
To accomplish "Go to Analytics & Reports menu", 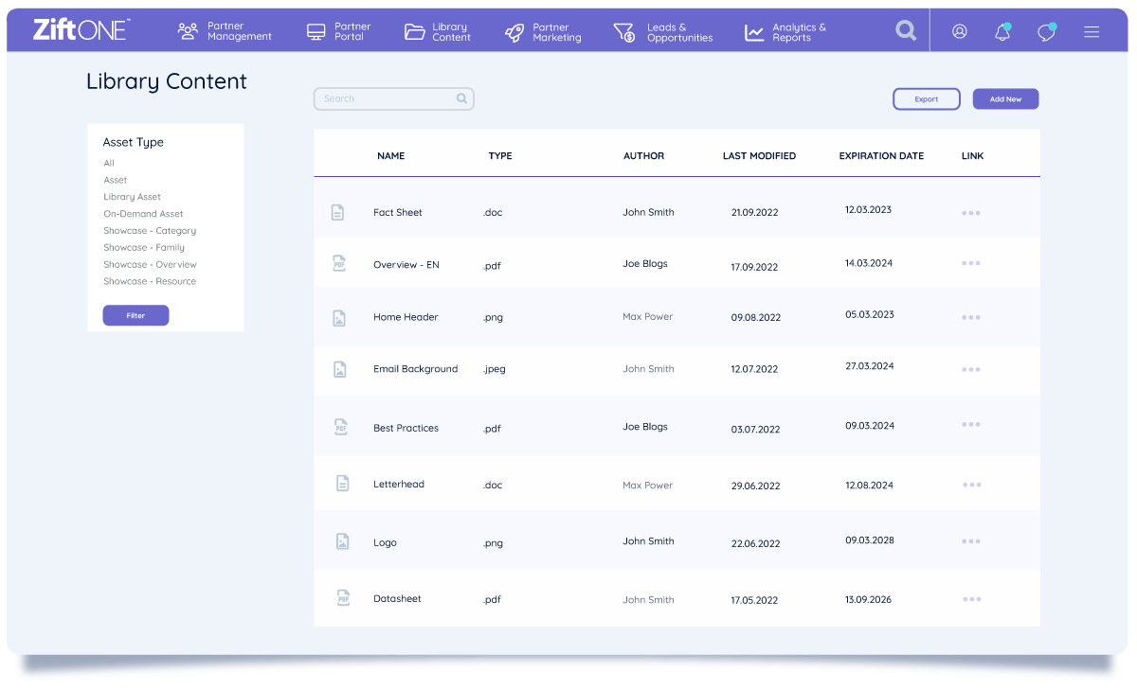I will point(785,32).
